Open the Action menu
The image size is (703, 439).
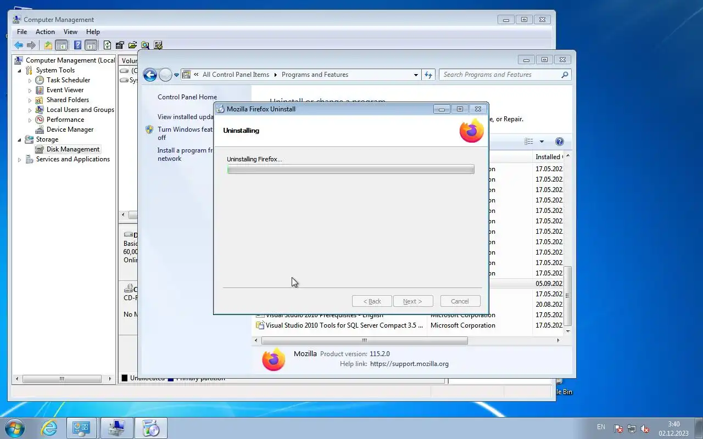coord(45,32)
